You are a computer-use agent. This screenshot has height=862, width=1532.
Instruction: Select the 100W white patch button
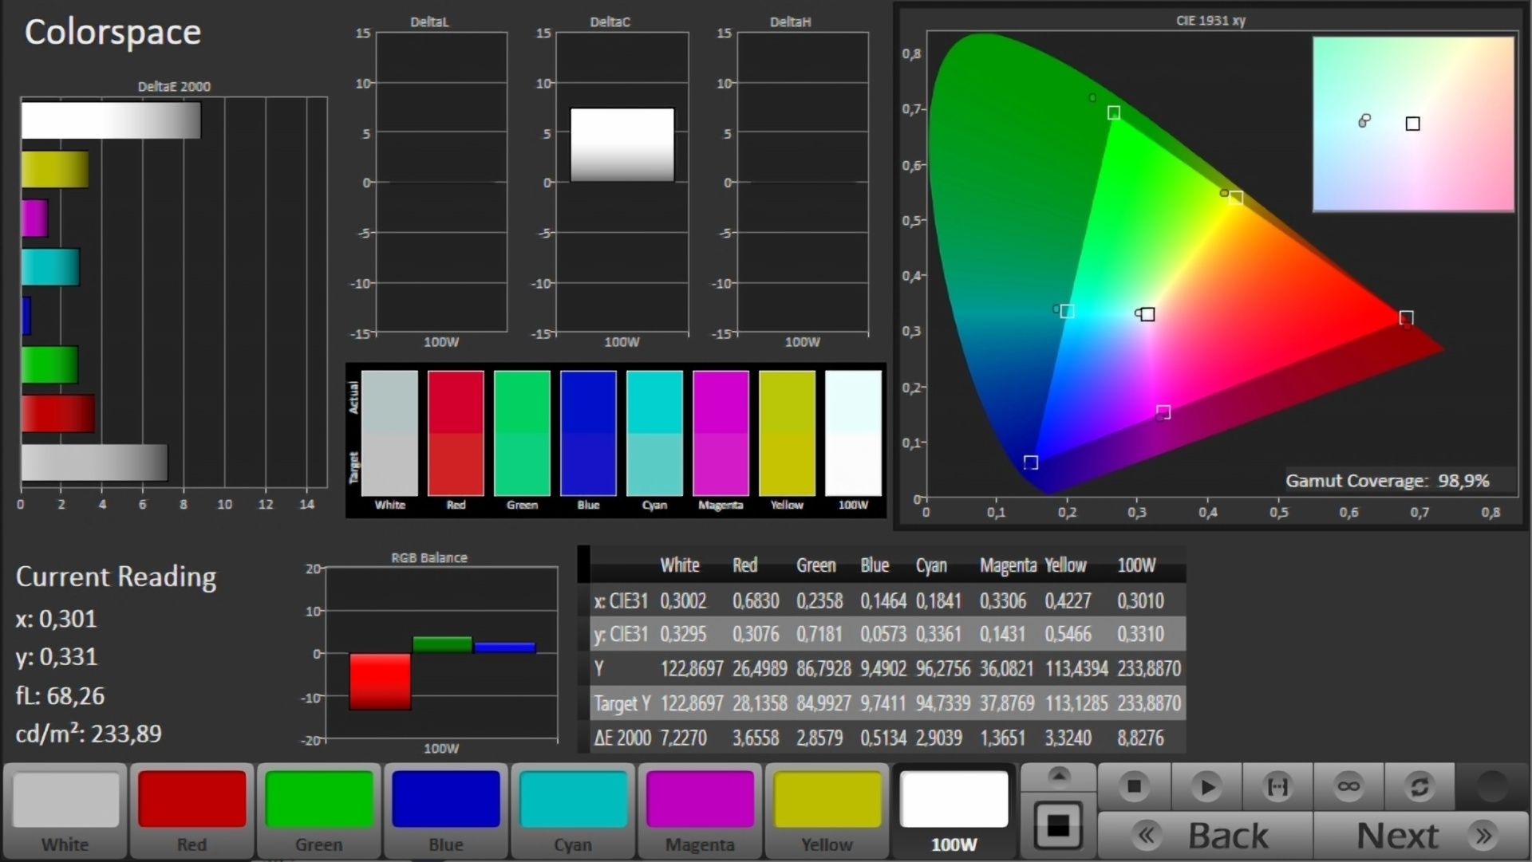coord(954,810)
